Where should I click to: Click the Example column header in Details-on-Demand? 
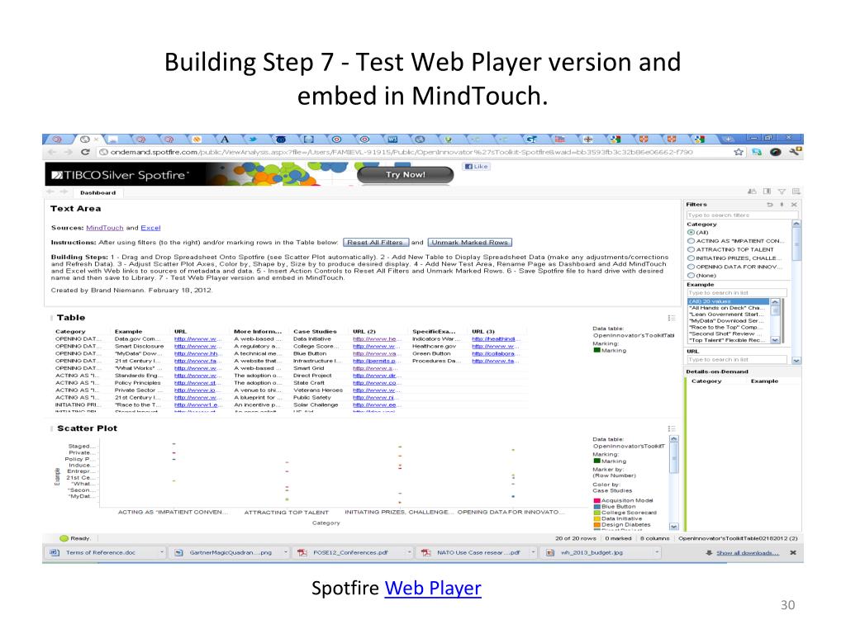tap(764, 381)
